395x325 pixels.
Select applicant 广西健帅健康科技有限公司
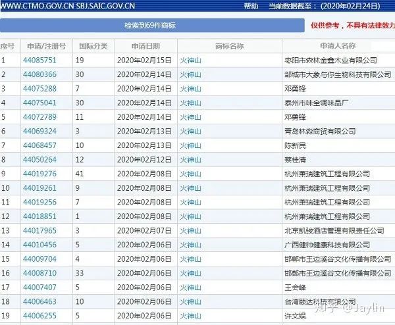327,245
